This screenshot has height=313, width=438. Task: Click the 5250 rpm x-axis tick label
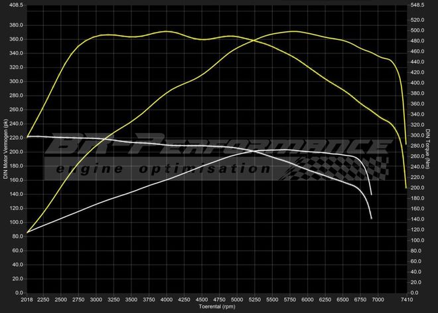[x=254, y=299]
